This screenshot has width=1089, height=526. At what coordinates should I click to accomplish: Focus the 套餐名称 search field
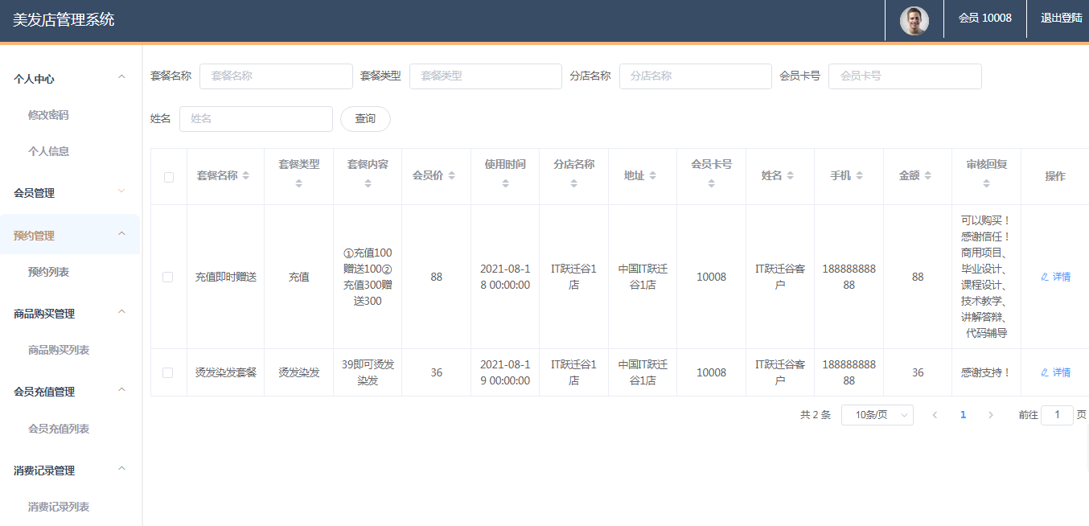coord(276,76)
